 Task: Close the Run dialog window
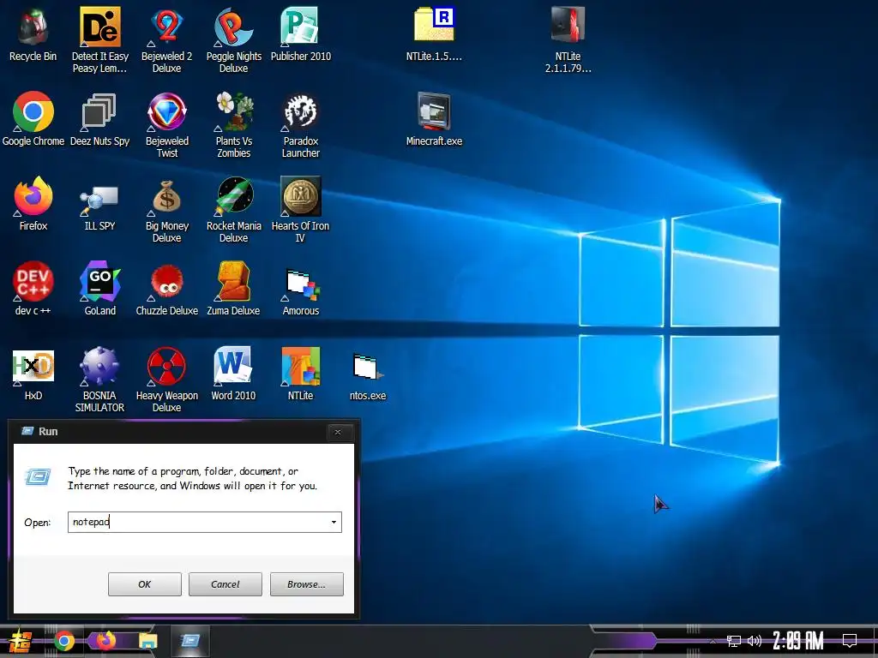pyautogui.click(x=338, y=432)
